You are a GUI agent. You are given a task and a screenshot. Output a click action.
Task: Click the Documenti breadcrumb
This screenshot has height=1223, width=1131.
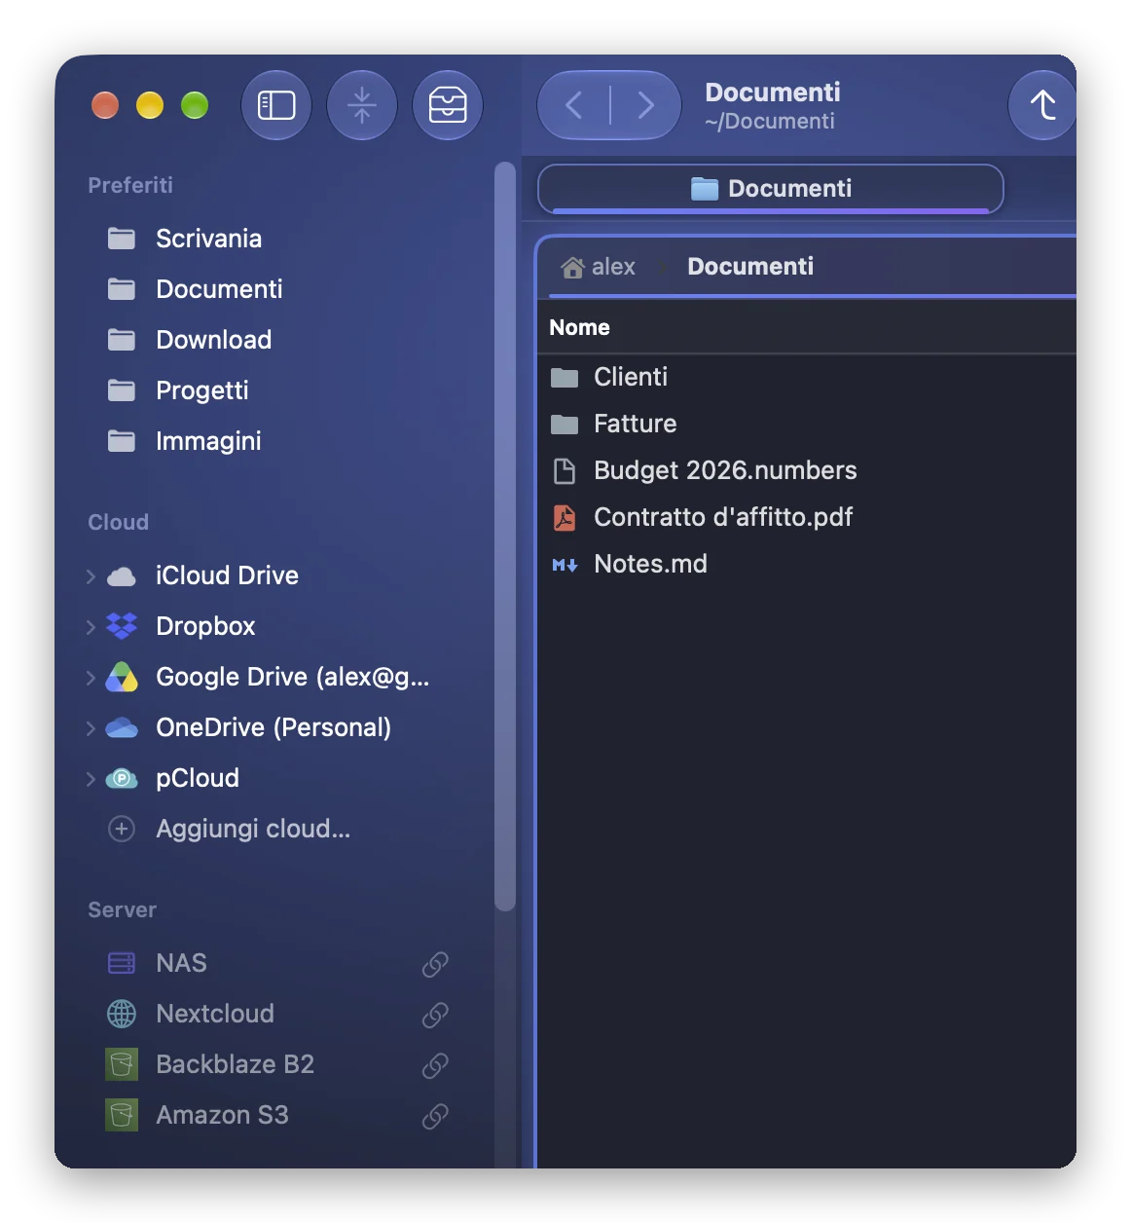pyautogui.click(x=750, y=267)
